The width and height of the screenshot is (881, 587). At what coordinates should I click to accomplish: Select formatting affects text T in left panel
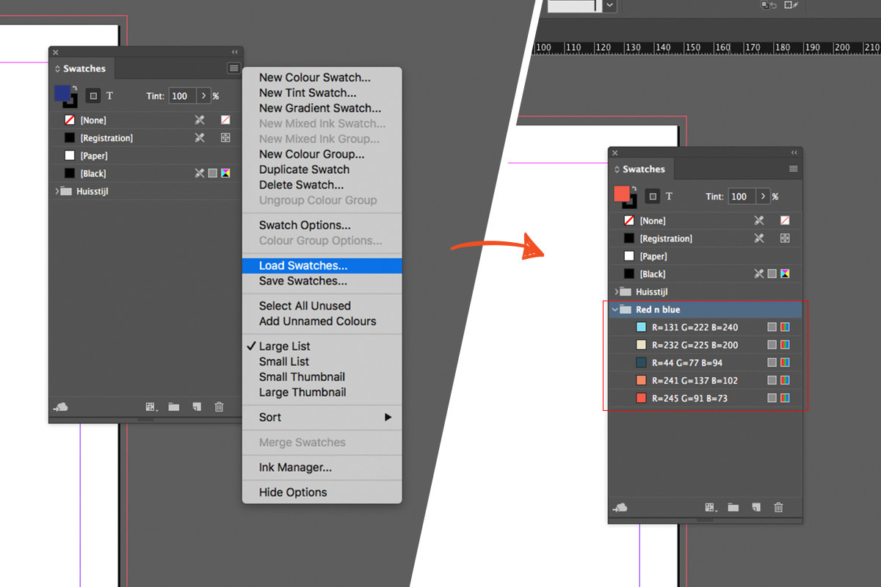110,95
